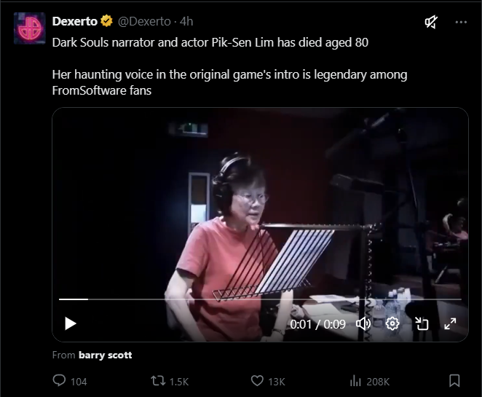Open the barry scott source link
This screenshot has height=397, width=482.
pos(105,355)
